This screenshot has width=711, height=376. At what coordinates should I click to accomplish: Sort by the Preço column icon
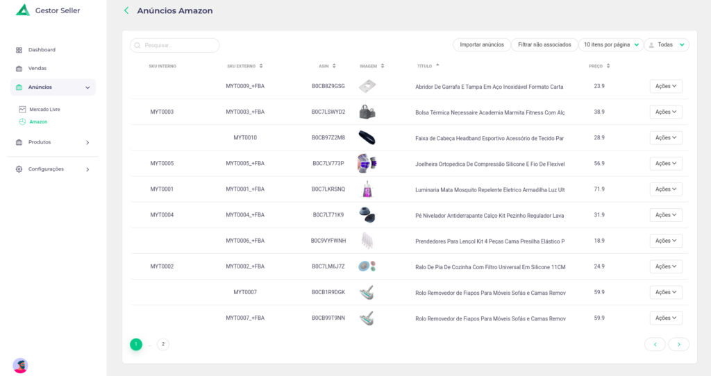608,66
